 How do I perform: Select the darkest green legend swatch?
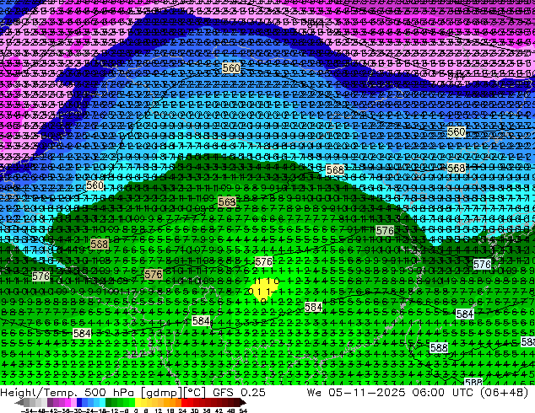coord(108,402)
